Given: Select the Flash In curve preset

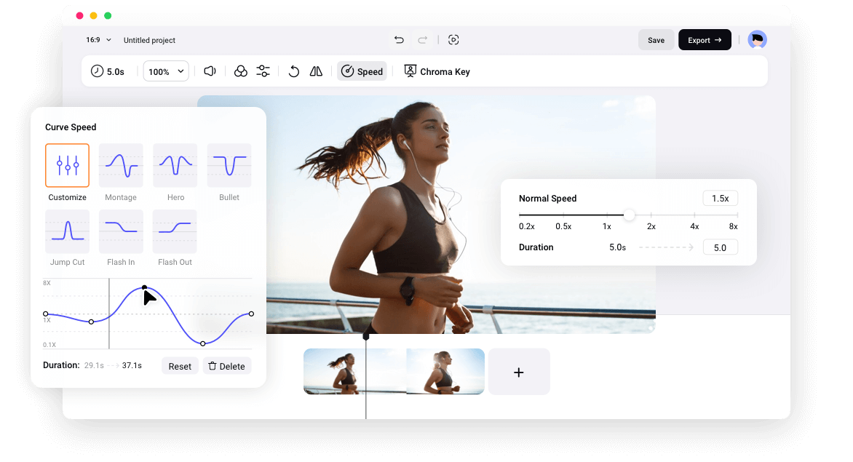Looking at the screenshot, I should point(121,231).
